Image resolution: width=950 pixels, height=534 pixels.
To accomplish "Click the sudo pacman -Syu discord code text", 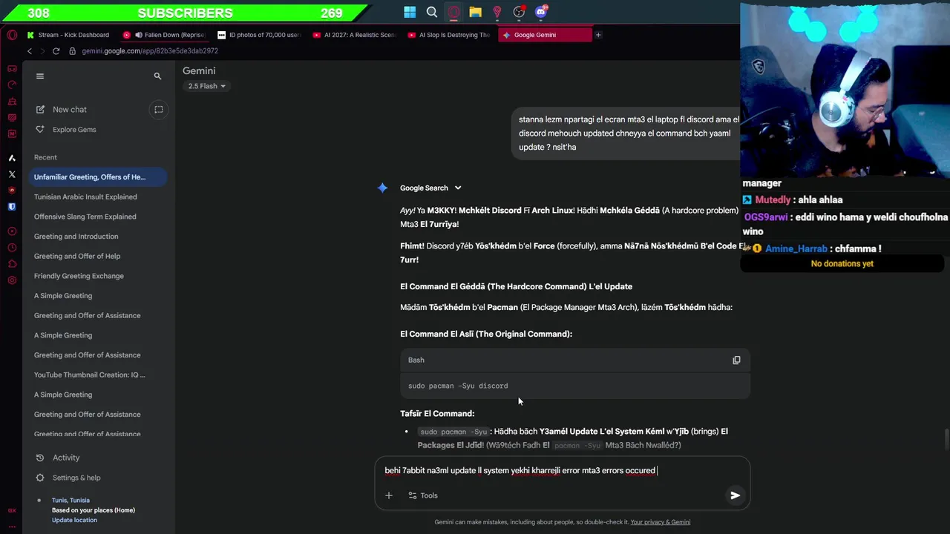I will 458,386.
